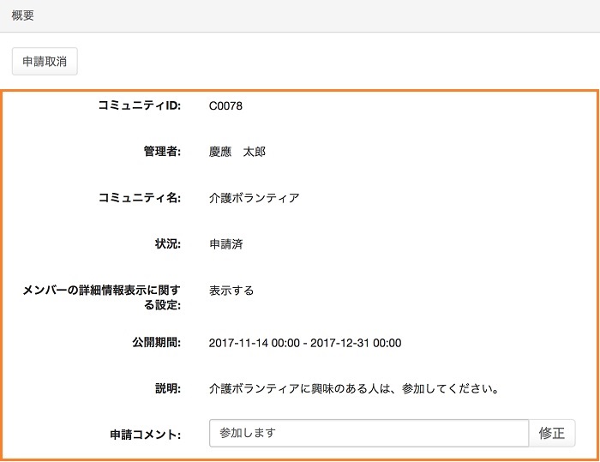The height and width of the screenshot is (462, 600).
Task: Click the community name value 介護ボランティア
Action: point(254,198)
